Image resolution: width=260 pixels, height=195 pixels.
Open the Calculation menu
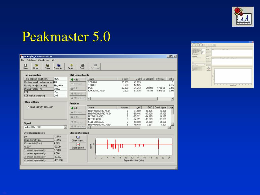coord(43,60)
